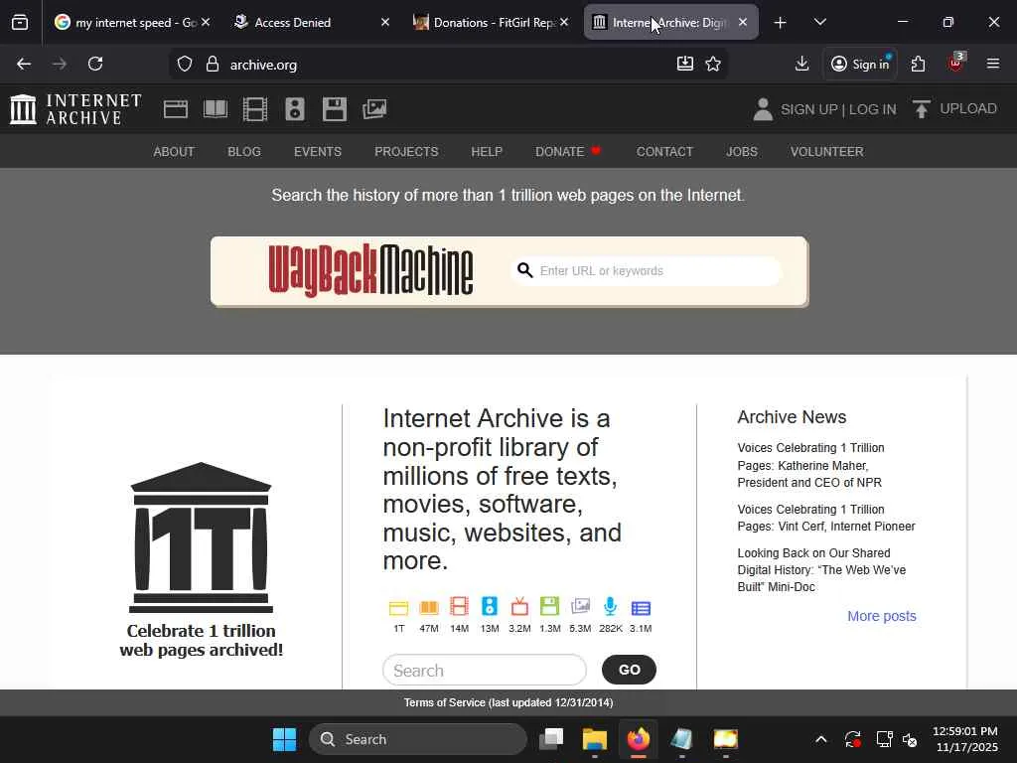Image resolution: width=1017 pixels, height=763 pixels.
Task: Open the Web icon in Archive header
Action: point(175,109)
